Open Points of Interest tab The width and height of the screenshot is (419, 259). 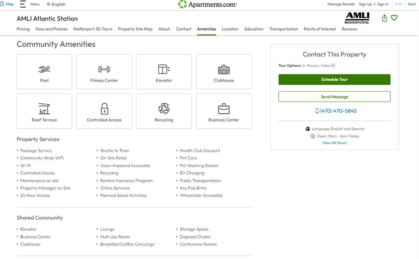[320, 29]
